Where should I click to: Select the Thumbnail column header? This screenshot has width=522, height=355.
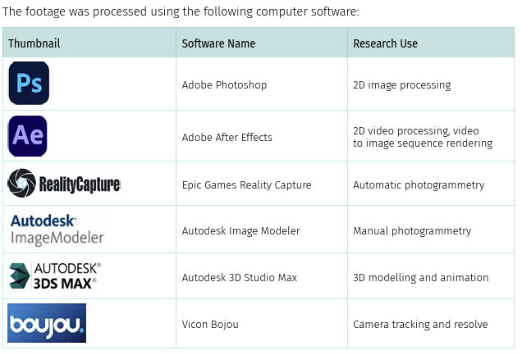click(x=34, y=43)
